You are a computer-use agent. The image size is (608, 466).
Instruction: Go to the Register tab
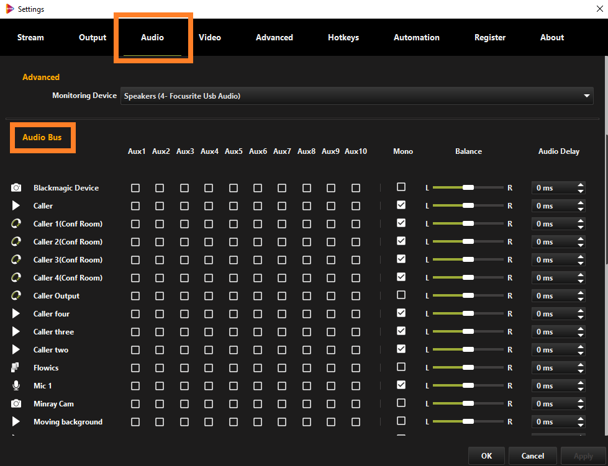point(490,38)
